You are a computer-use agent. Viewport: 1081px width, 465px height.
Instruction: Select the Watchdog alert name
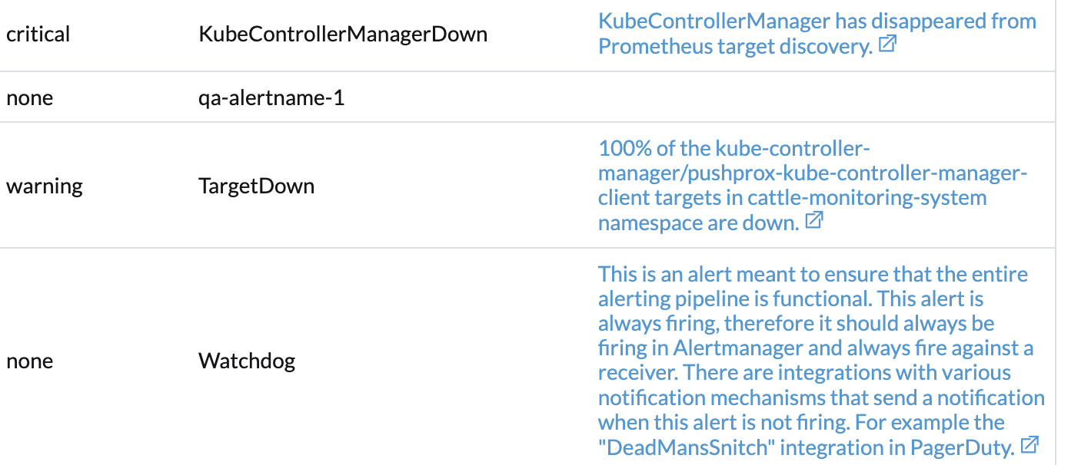point(247,361)
